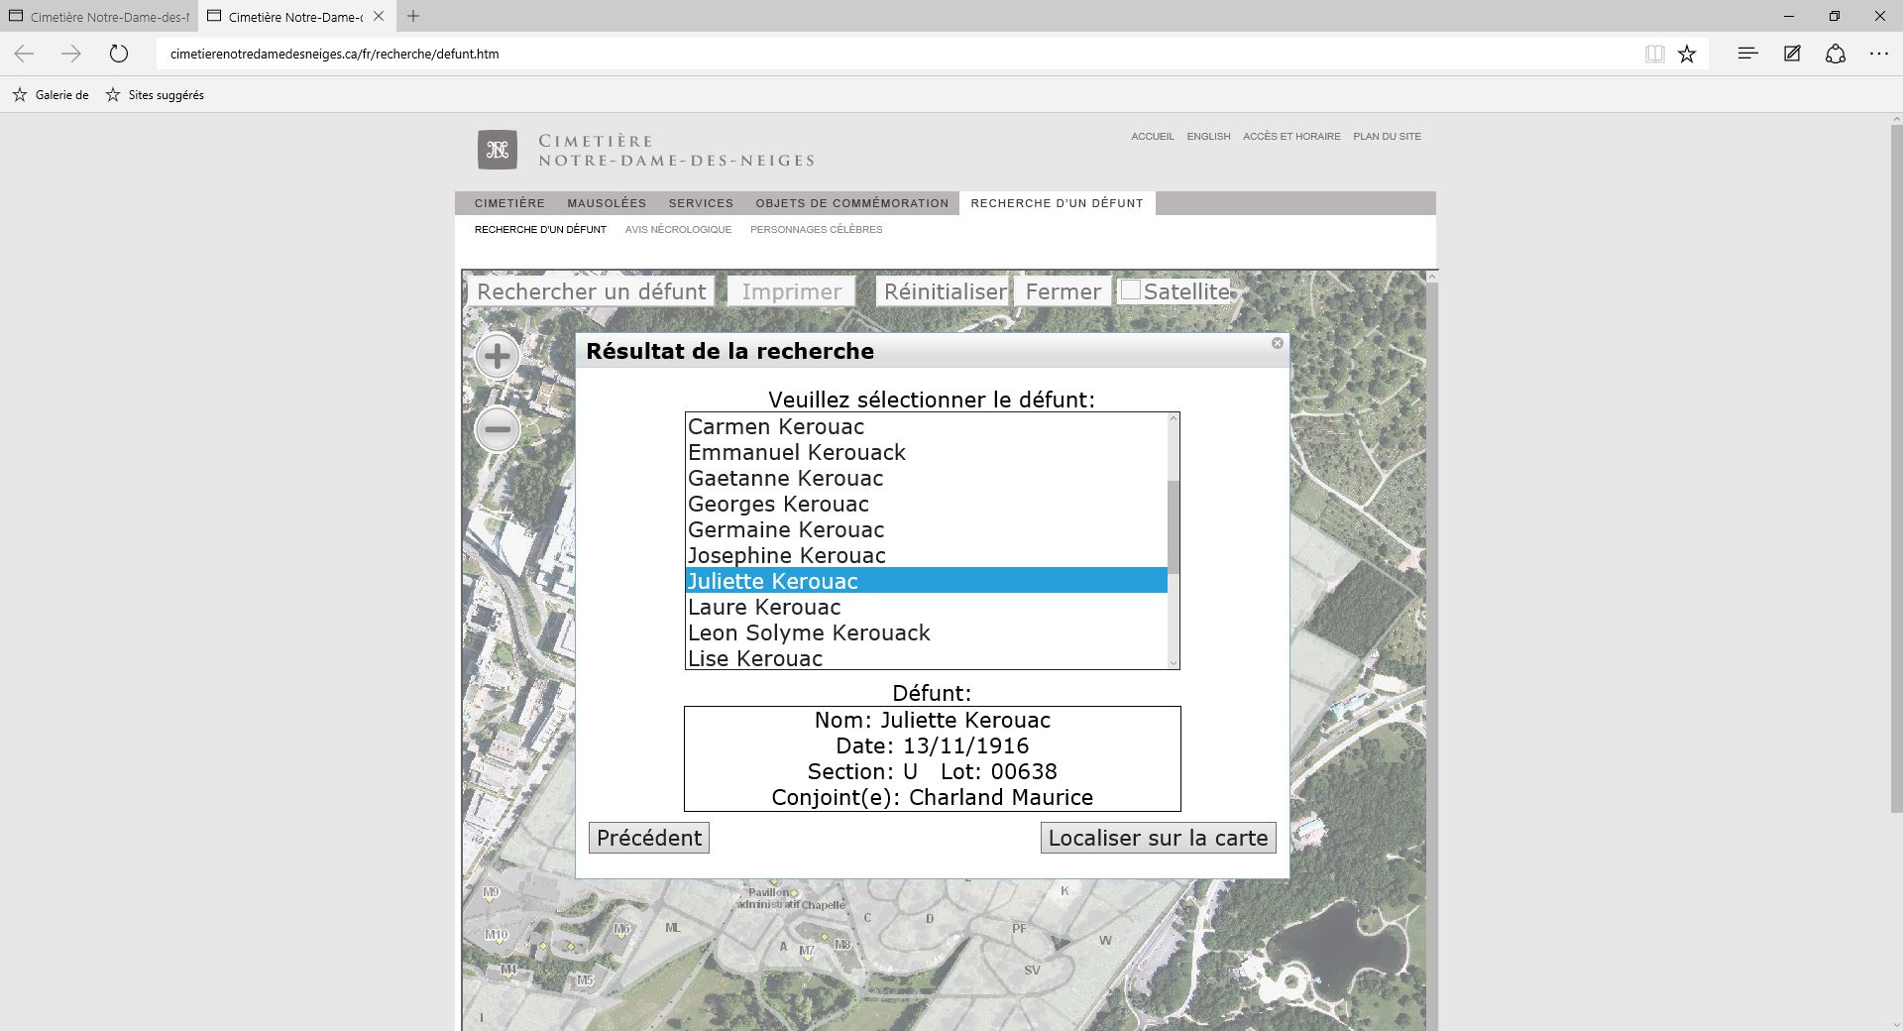Open the Mausolées menu

pyautogui.click(x=607, y=203)
